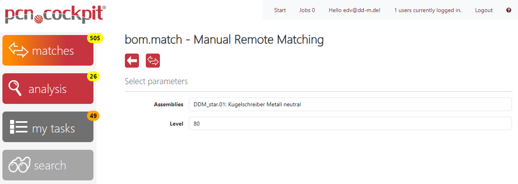This screenshot has width=518, height=184.
Task: Open the search sidebar tile
Action: (48, 165)
